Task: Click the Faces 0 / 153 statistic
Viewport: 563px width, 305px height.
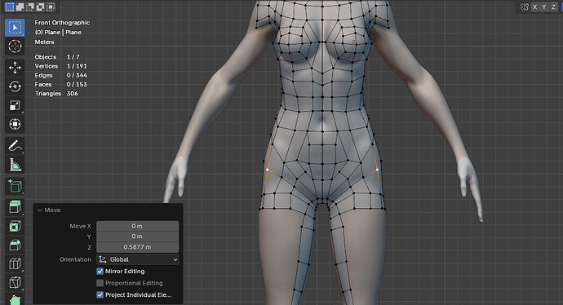Action: (60, 84)
